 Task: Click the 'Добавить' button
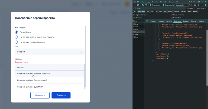61,95
